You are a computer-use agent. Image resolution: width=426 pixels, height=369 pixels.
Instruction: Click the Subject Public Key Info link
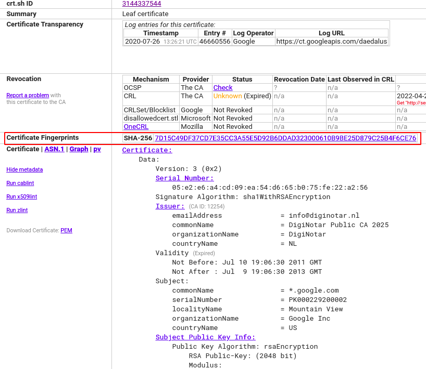tap(205, 337)
